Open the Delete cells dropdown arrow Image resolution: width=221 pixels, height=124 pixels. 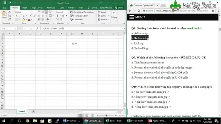(108, 16)
